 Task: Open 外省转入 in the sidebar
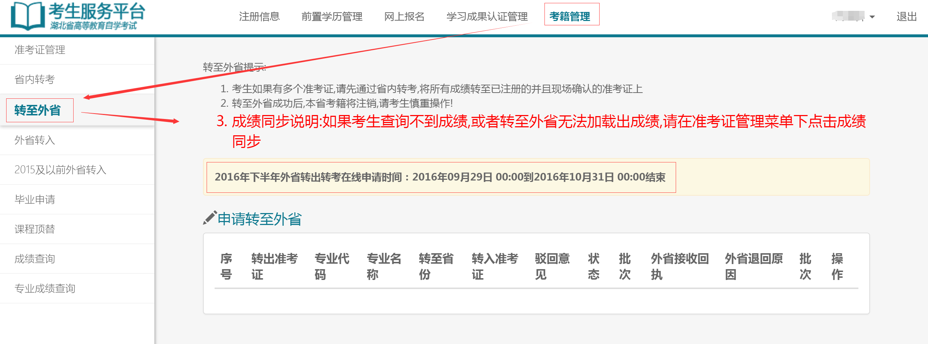click(x=35, y=140)
